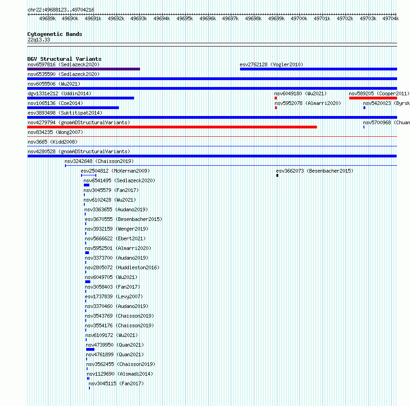Click nsv4279794 (gnomADStructuralVariants) label

(79, 122)
